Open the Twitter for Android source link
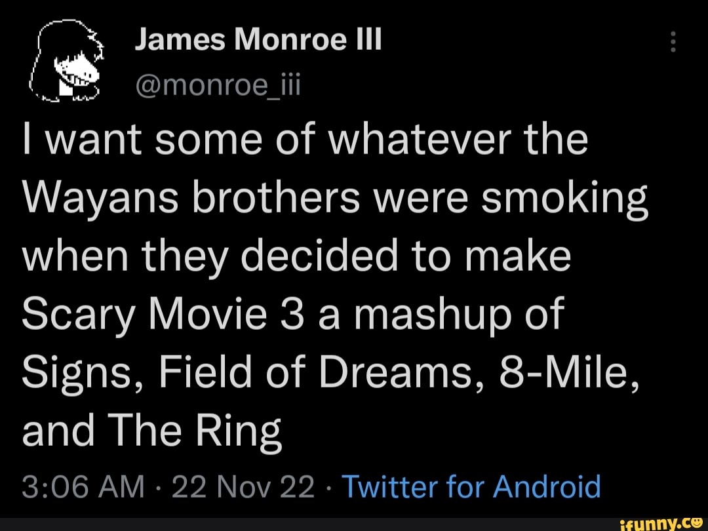This screenshot has height=531, width=708. (471, 487)
